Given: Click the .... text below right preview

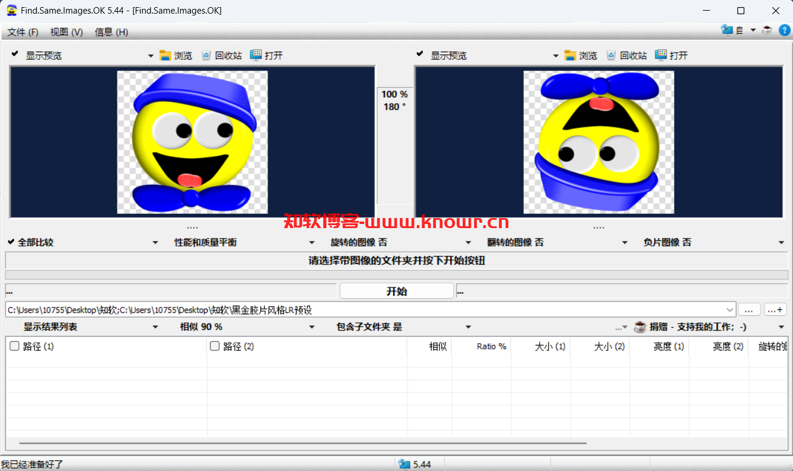Looking at the screenshot, I should [x=598, y=226].
